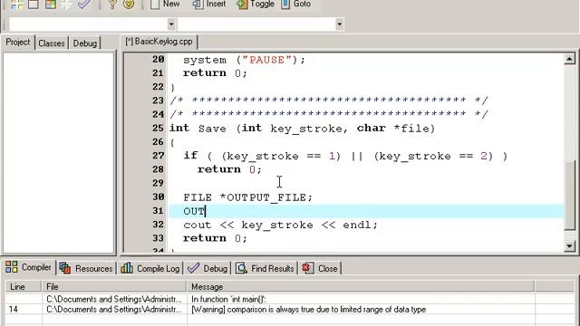Open the Resources tab

click(86, 268)
